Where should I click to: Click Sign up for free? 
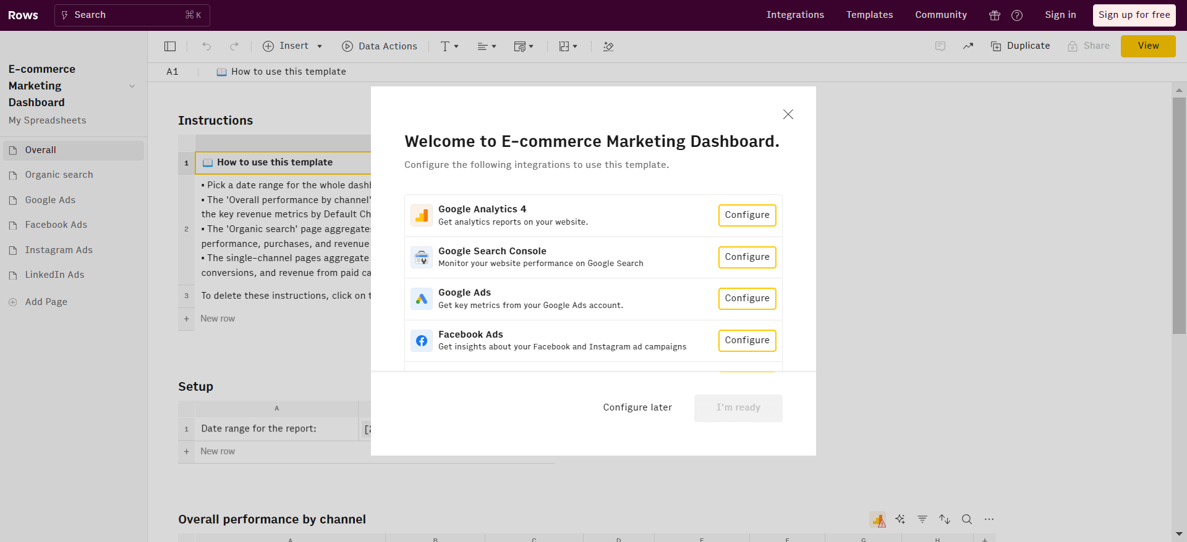1134,15
